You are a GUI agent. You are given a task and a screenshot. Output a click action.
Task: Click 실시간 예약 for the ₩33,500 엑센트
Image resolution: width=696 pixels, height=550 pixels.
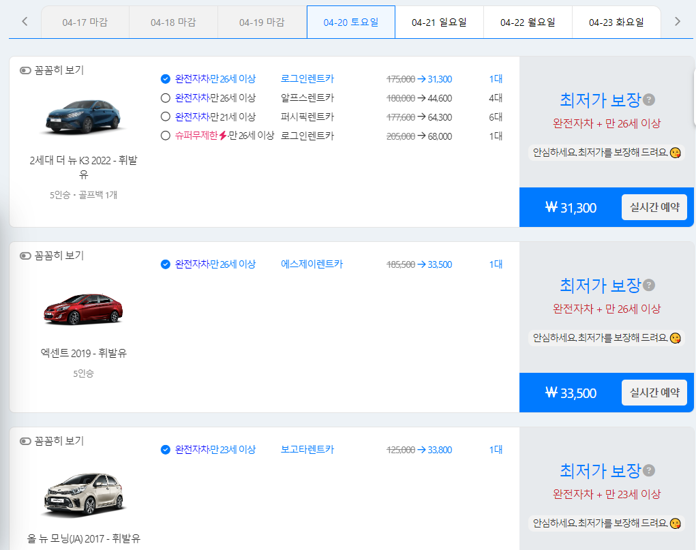tap(654, 393)
